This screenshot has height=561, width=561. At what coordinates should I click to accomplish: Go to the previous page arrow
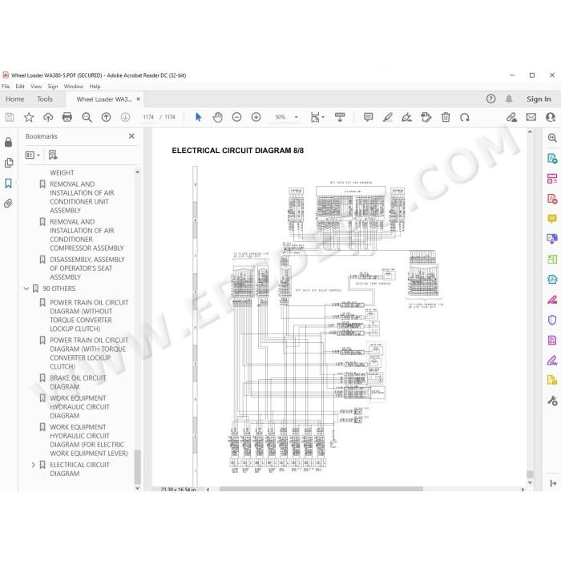pos(106,117)
